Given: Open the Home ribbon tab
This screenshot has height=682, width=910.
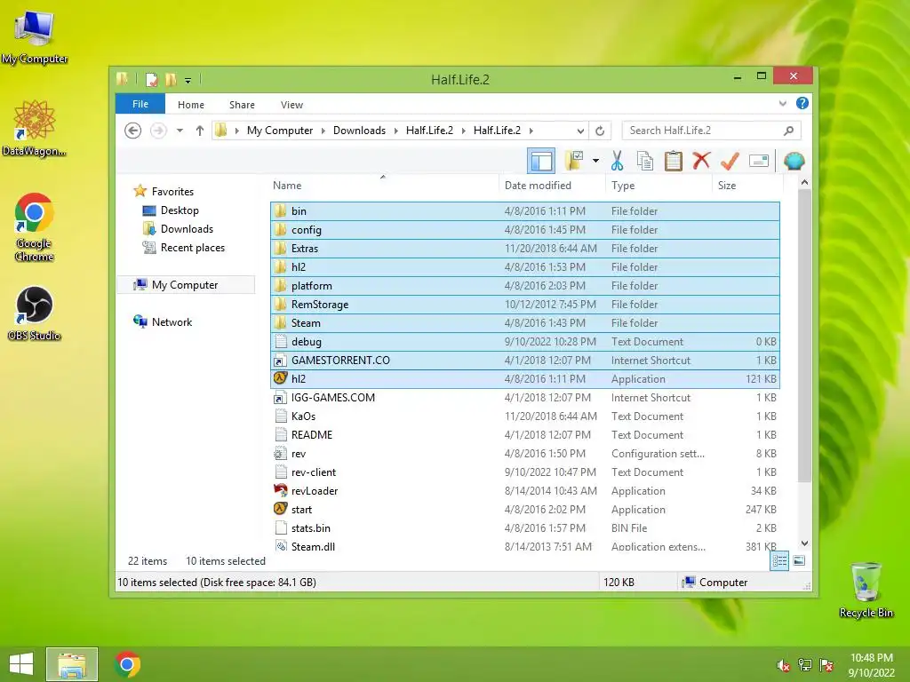Looking at the screenshot, I should click(x=191, y=105).
